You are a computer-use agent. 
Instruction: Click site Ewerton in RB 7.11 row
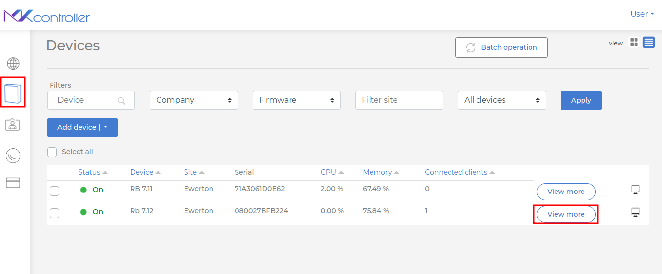pos(199,189)
